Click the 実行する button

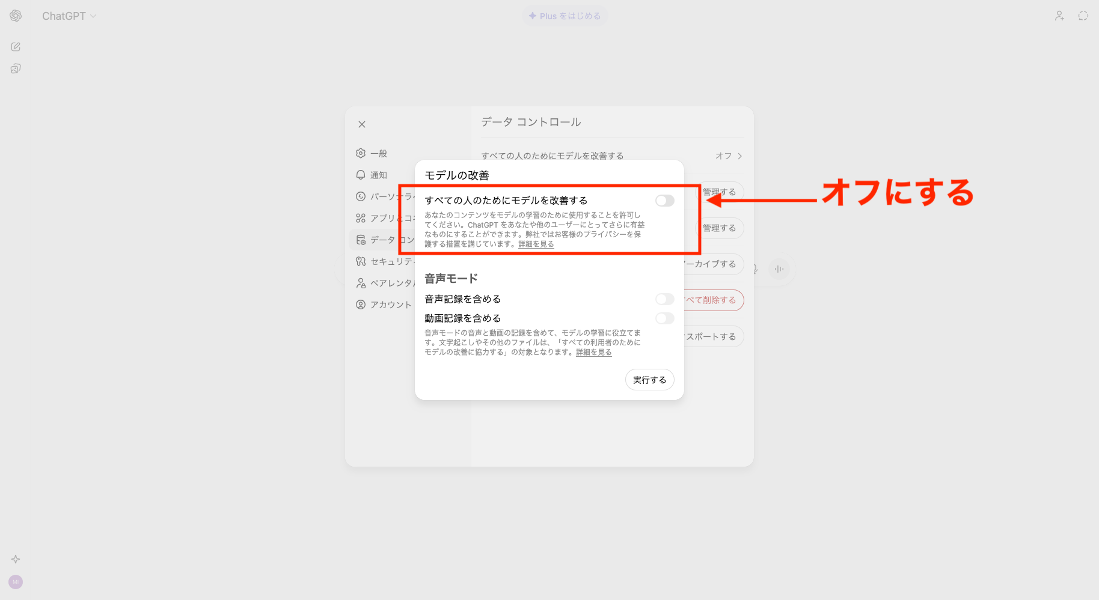point(649,380)
